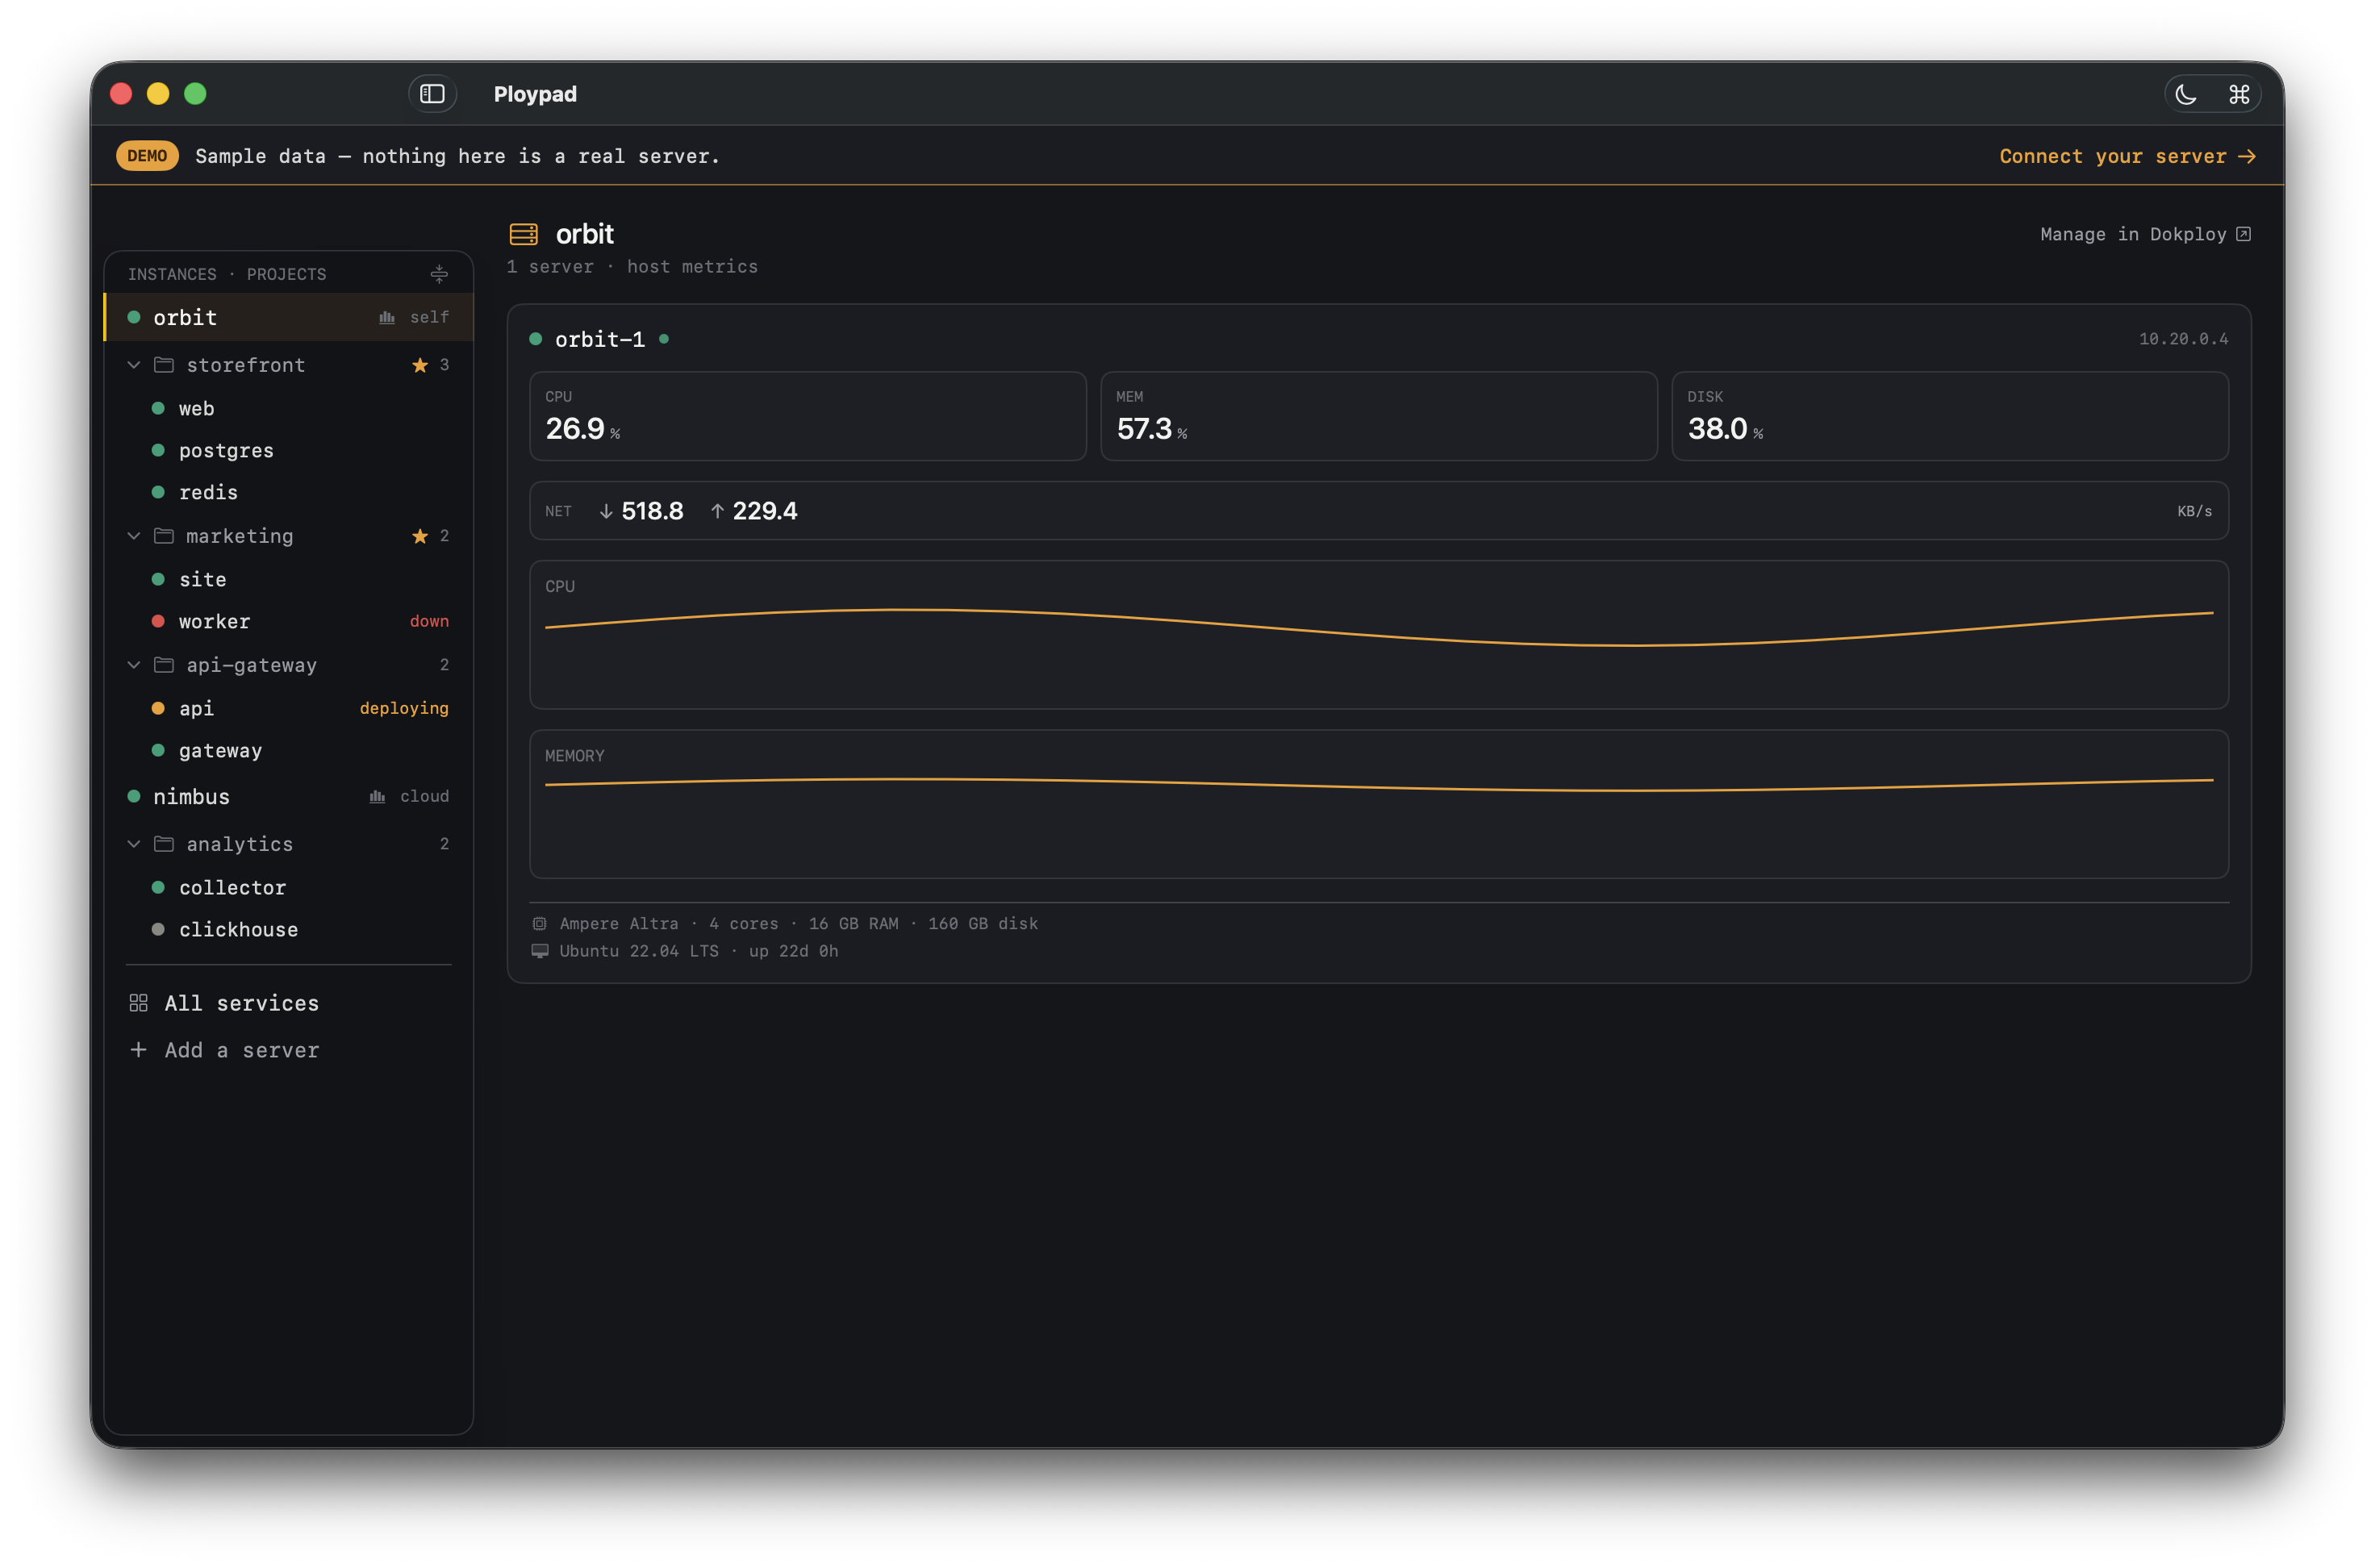Collapse the analytics project chevron
Viewport: 2375px width, 1568px height.
134,844
